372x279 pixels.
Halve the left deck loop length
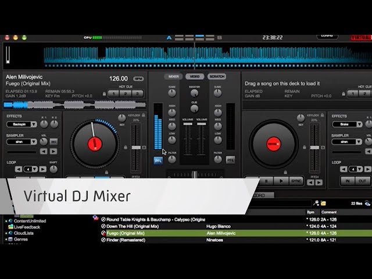tap(19, 169)
